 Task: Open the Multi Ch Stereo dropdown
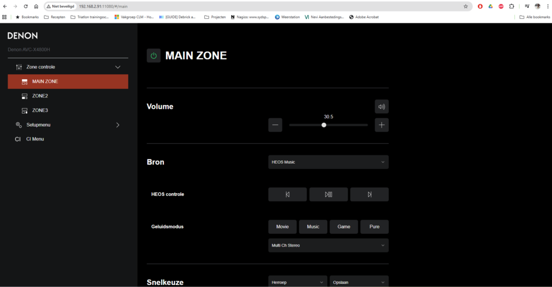[x=328, y=246]
